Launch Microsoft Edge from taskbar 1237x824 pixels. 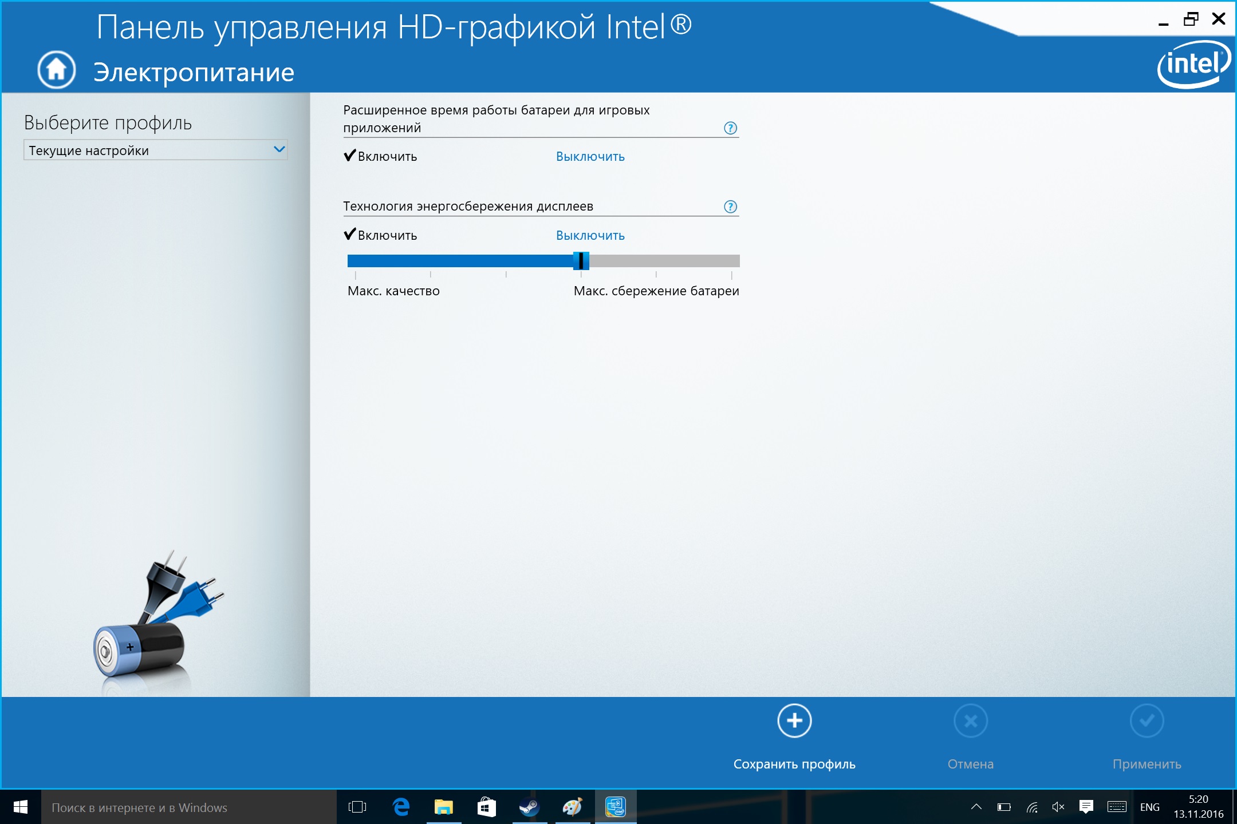(x=401, y=807)
